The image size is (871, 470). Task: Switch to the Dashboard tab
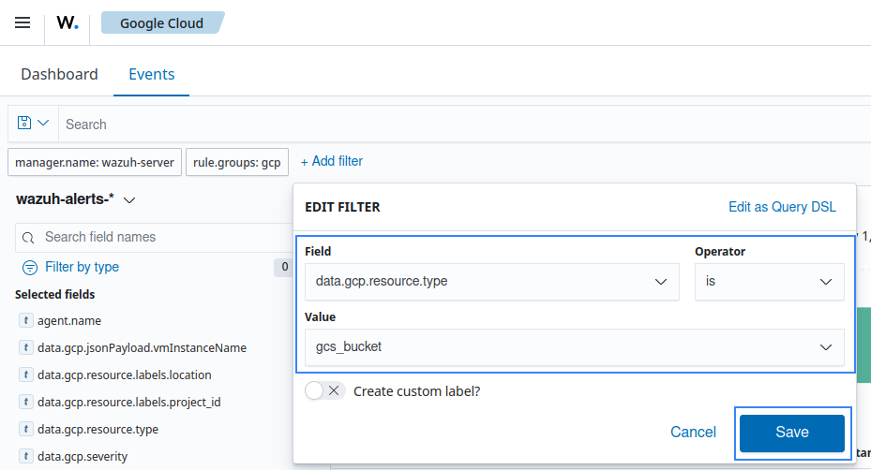(x=59, y=74)
